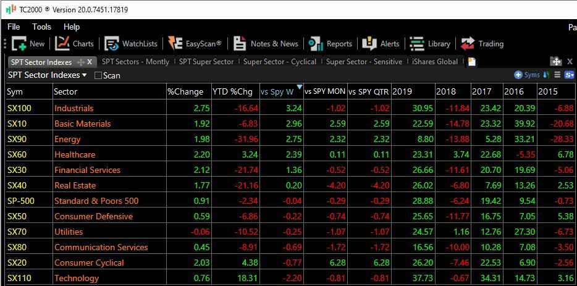Image resolution: width=577 pixels, height=286 pixels.
Task: Select the SX90 symbol
Action: [17, 139]
